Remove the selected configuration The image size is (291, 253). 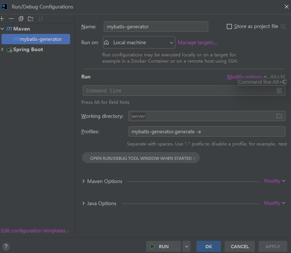coord(11,19)
